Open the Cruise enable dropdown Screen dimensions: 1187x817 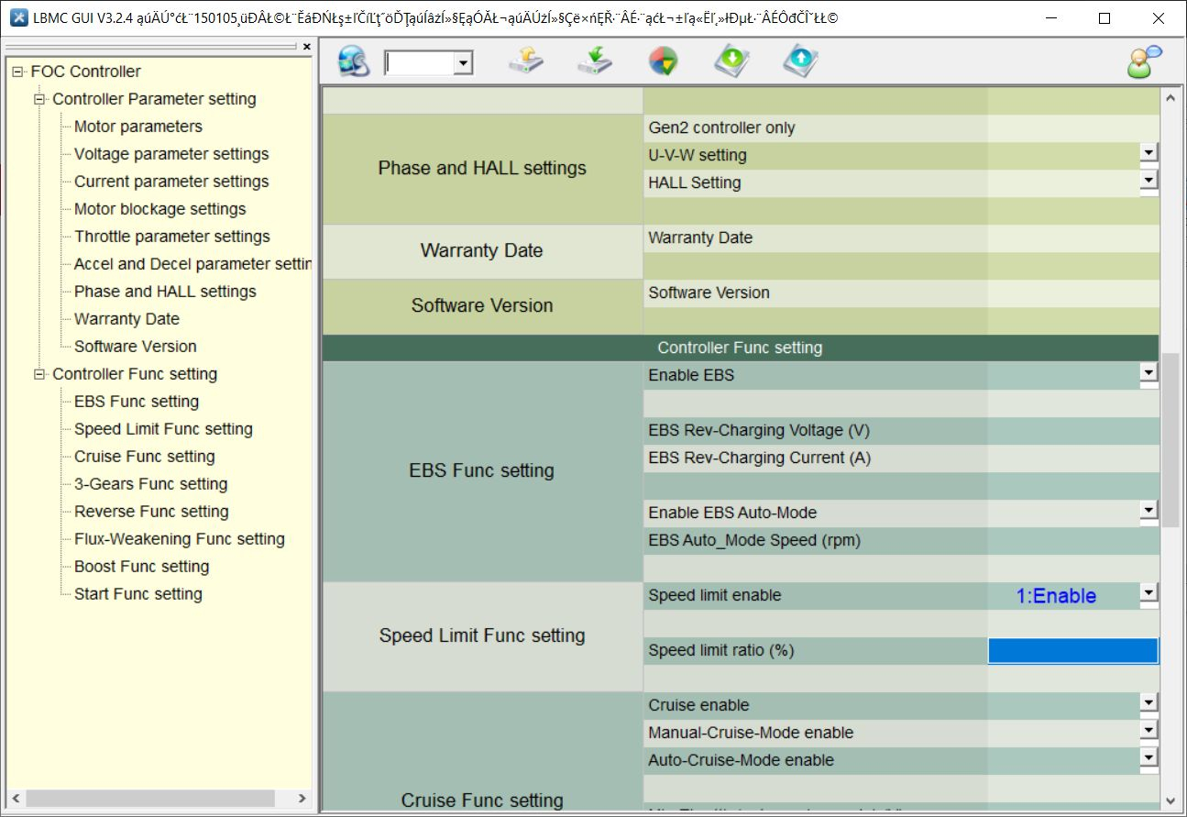pyautogui.click(x=1149, y=703)
